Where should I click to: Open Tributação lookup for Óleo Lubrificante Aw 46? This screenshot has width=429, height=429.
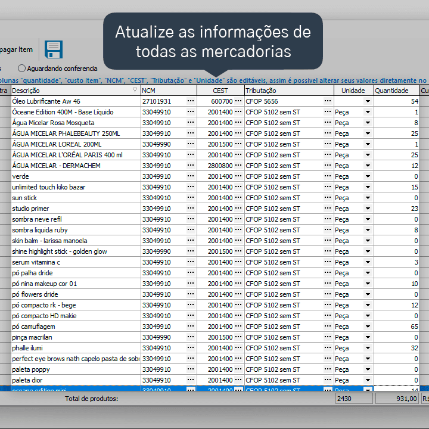point(328,101)
